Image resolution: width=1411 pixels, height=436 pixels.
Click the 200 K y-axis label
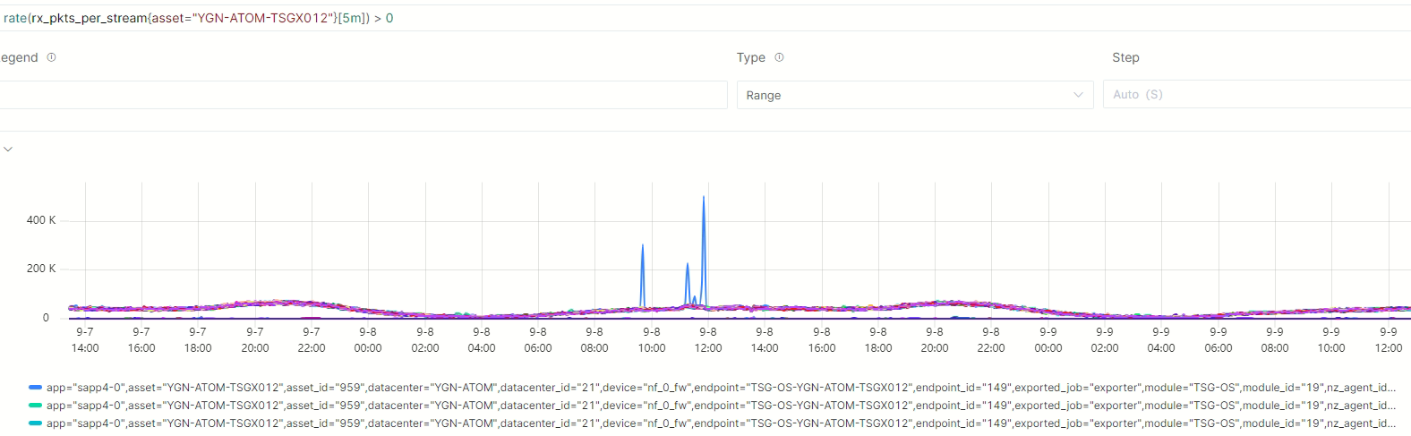41,269
